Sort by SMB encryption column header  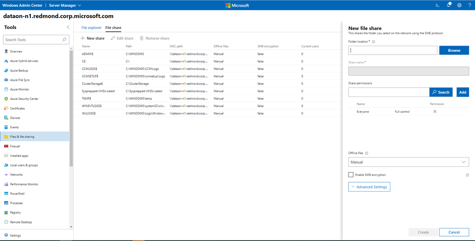coord(268,46)
